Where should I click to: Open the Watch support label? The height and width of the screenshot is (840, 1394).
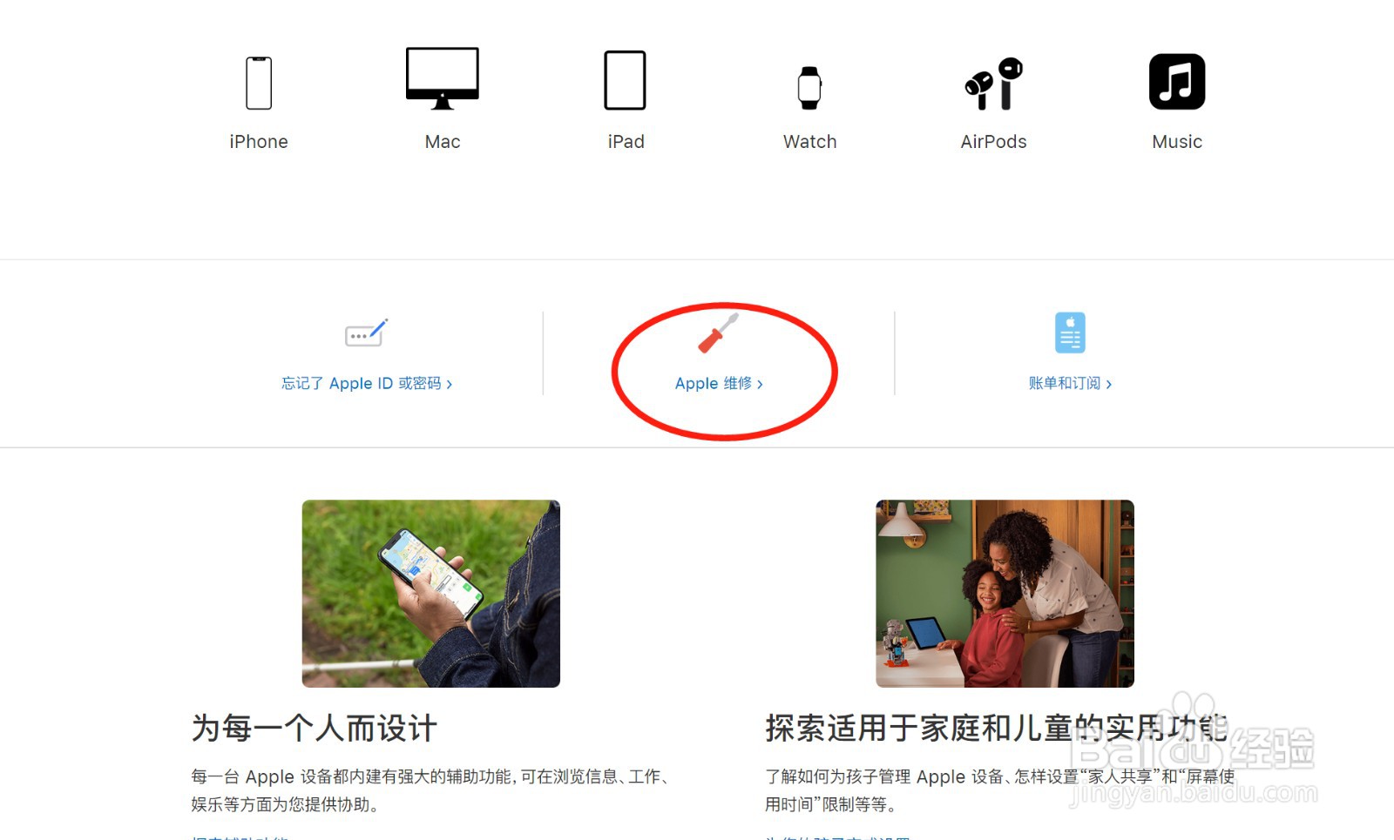pyautogui.click(x=809, y=142)
